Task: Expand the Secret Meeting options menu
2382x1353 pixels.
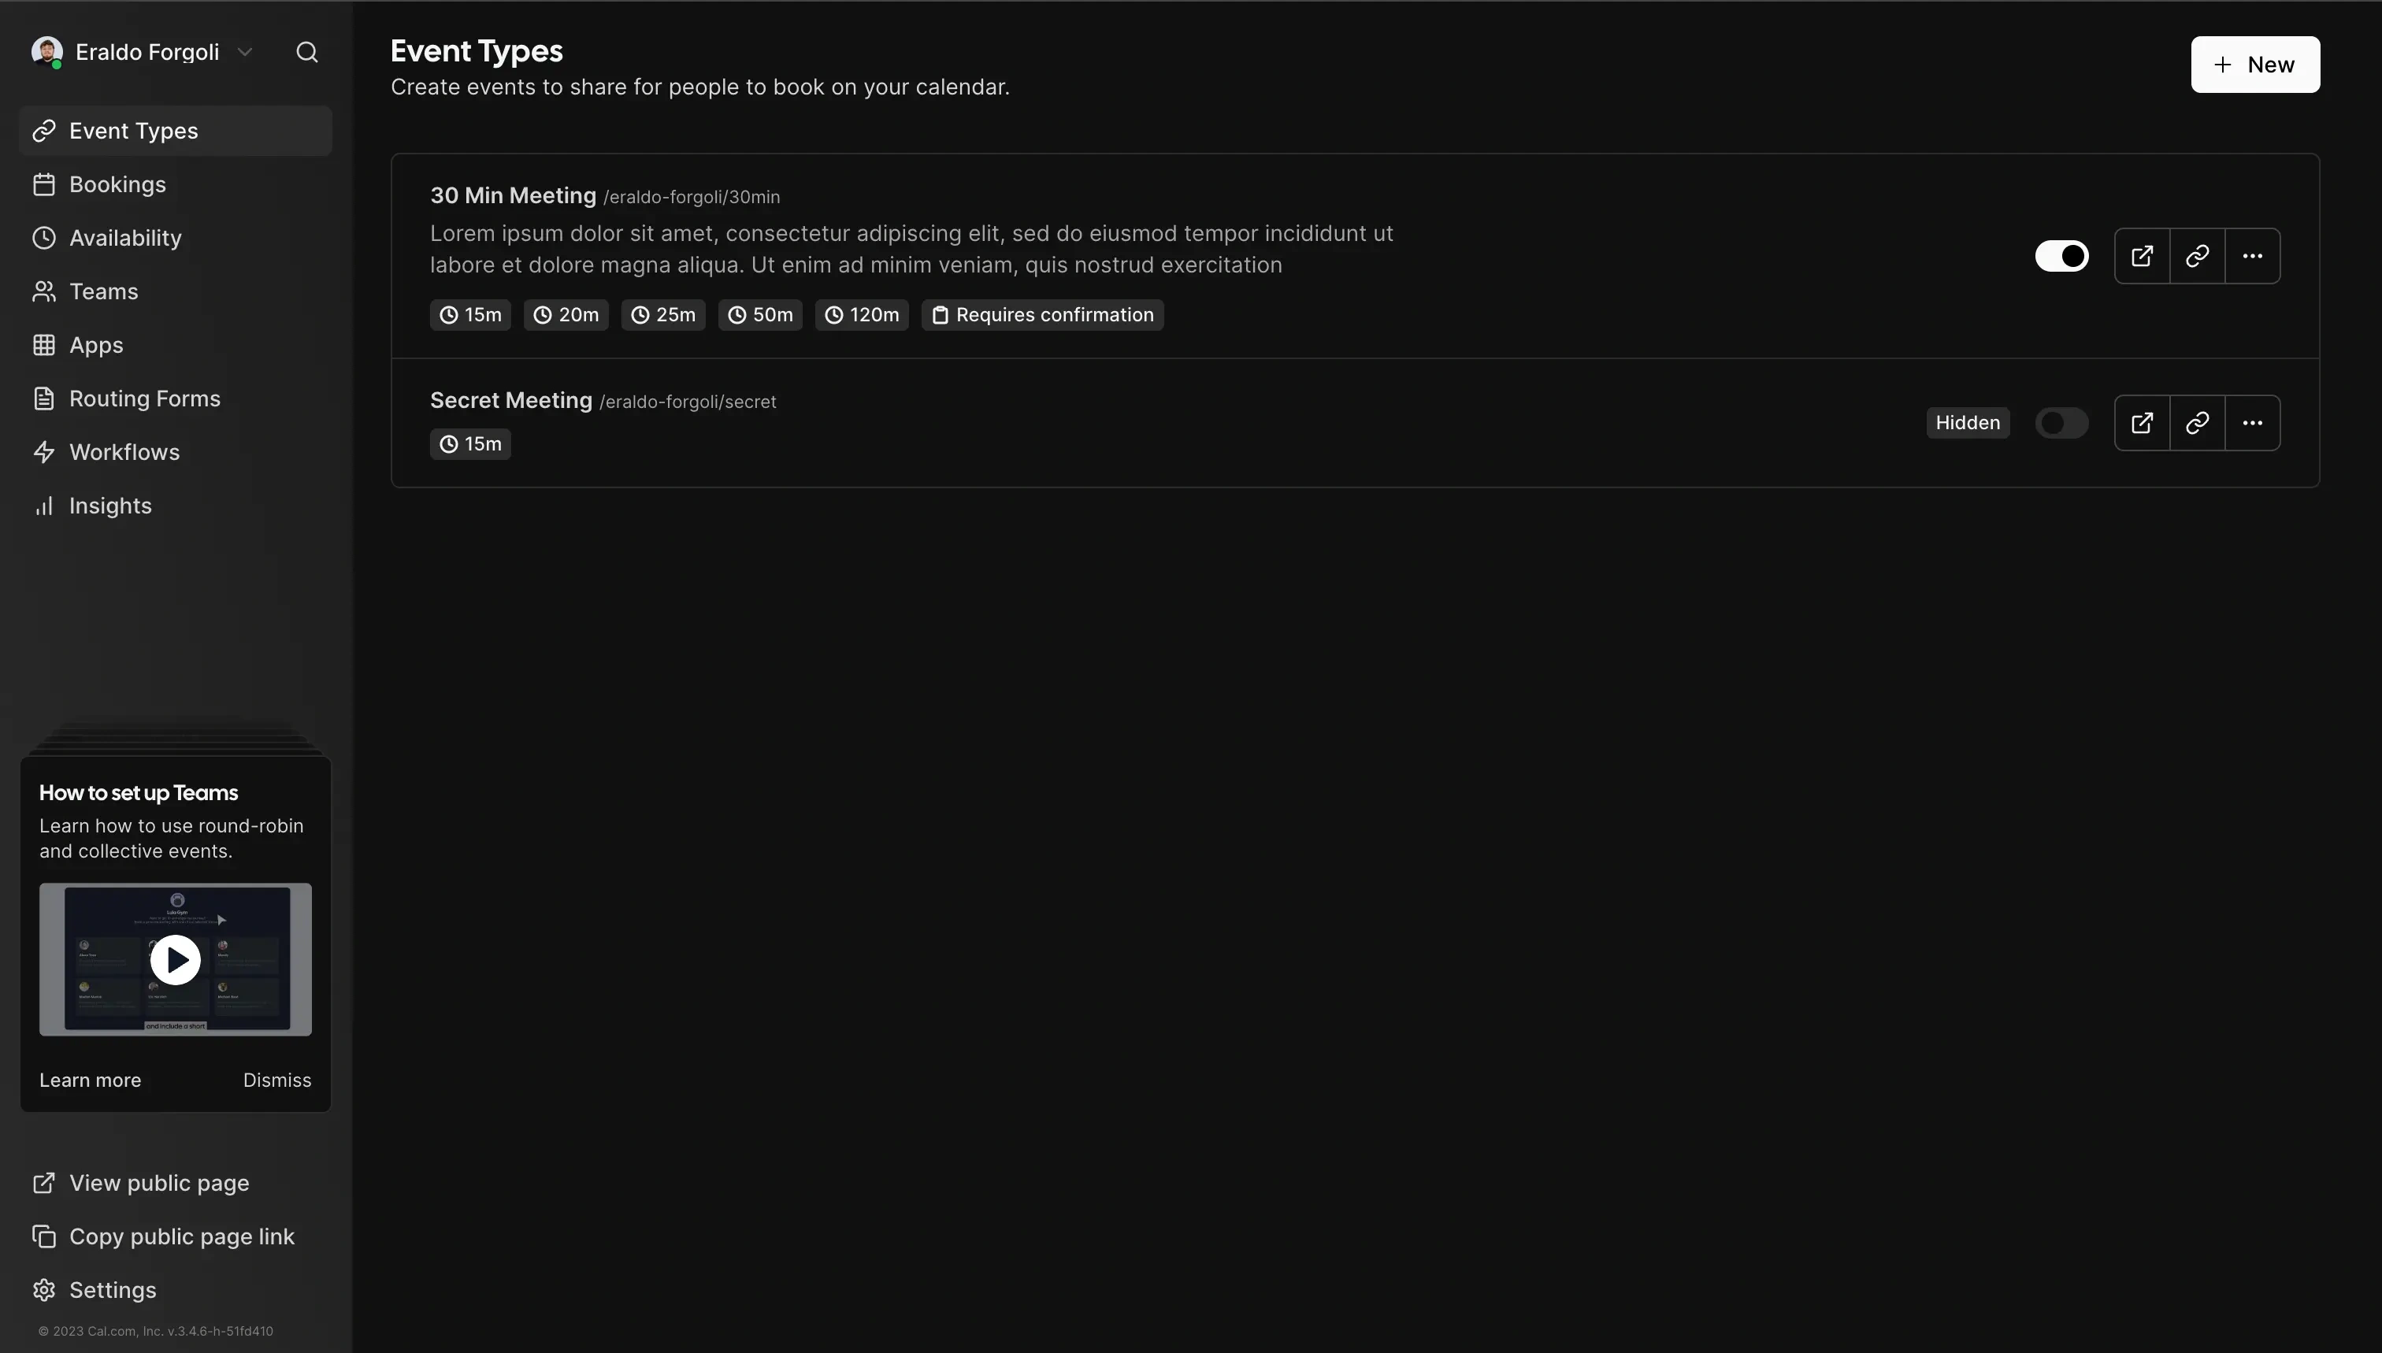Action: click(2254, 422)
